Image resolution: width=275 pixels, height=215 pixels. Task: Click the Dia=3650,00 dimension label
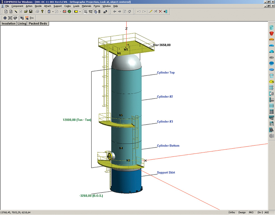pos(162,45)
